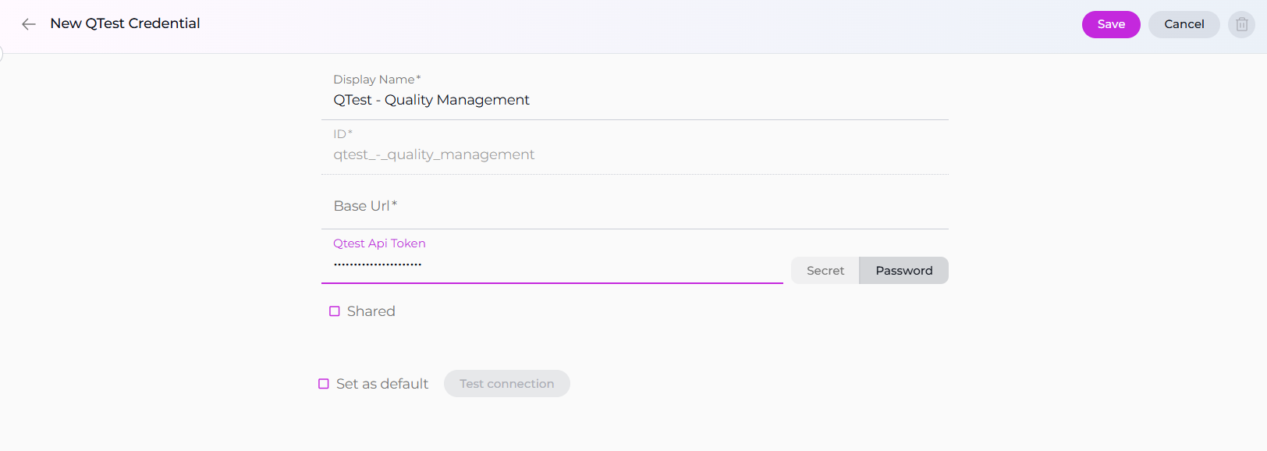Click the Shared label text
The width and height of the screenshot is (1267, 451).
pyautogui.click(x=371, y=311)
